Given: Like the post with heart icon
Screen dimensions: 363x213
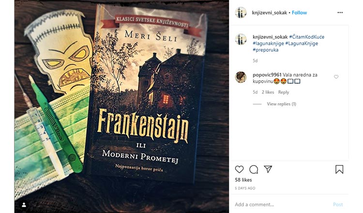Looking at the screenshot, I should coord(239,169).
